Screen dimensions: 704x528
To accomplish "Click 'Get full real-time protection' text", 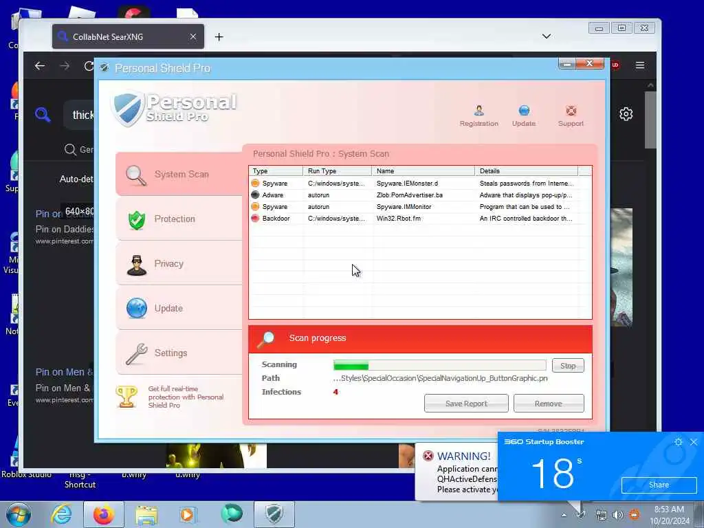I will [x=186, y=397].
